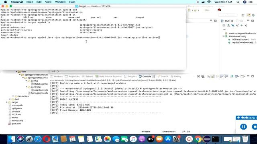Open the Window menu
257x144 pixels.
pos(60,2)
